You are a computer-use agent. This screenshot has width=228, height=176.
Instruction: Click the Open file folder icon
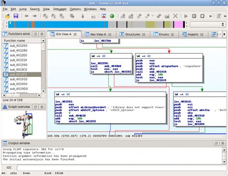[7, 16]
